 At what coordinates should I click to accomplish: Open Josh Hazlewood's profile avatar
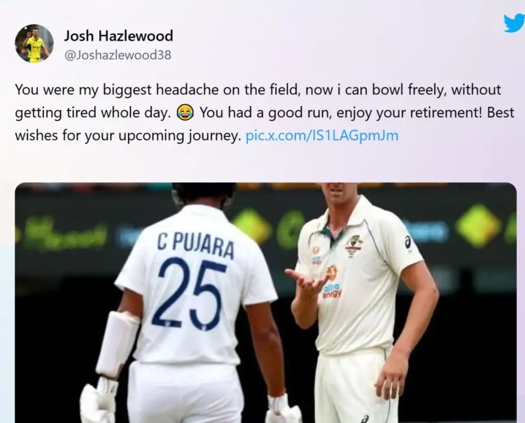[34, 43]
